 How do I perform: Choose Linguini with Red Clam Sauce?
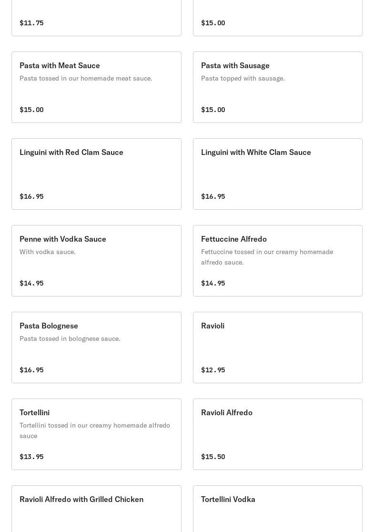click(x=96, y=174)
